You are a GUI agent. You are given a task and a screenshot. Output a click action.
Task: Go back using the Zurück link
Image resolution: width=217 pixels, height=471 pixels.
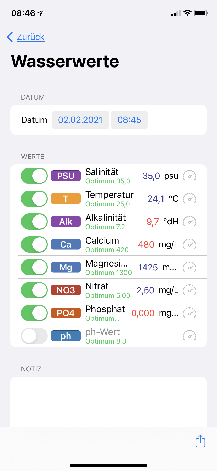[x=31, y=37]
